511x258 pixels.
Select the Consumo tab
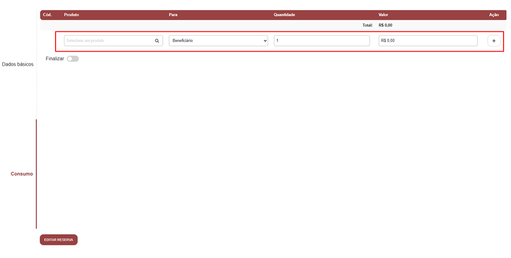(x=22, y=174)
